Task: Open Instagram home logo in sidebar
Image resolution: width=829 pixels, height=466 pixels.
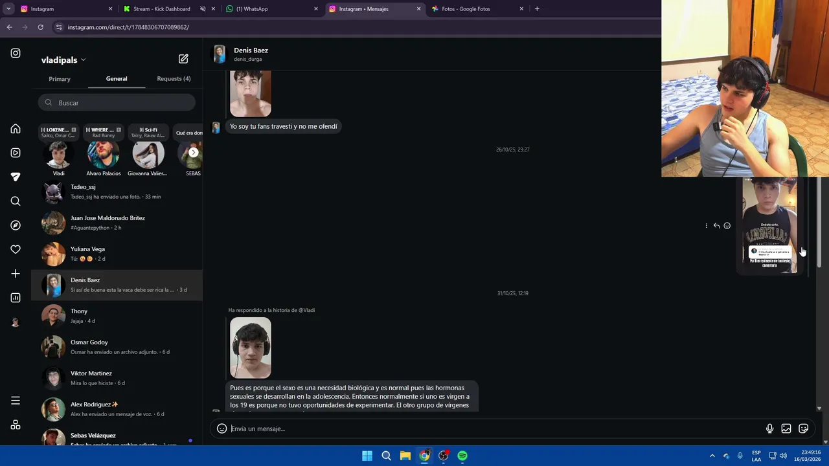Action: coord(16,53)
